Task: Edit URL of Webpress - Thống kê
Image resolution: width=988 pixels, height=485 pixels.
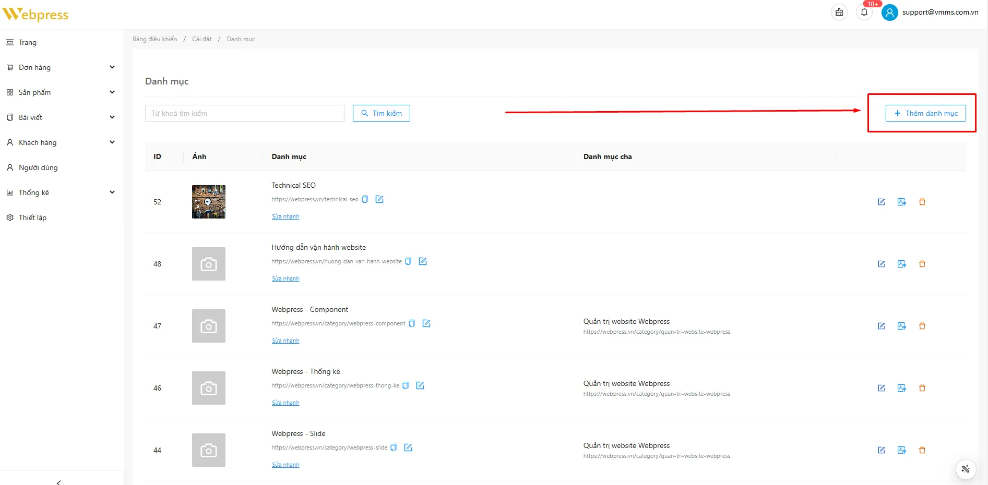Action: 420,385
